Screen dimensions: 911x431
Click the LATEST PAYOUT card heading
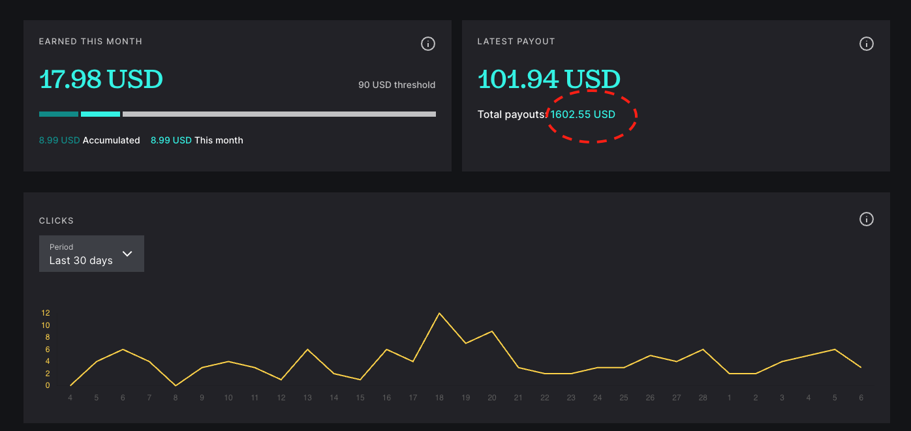click(516, 41)
